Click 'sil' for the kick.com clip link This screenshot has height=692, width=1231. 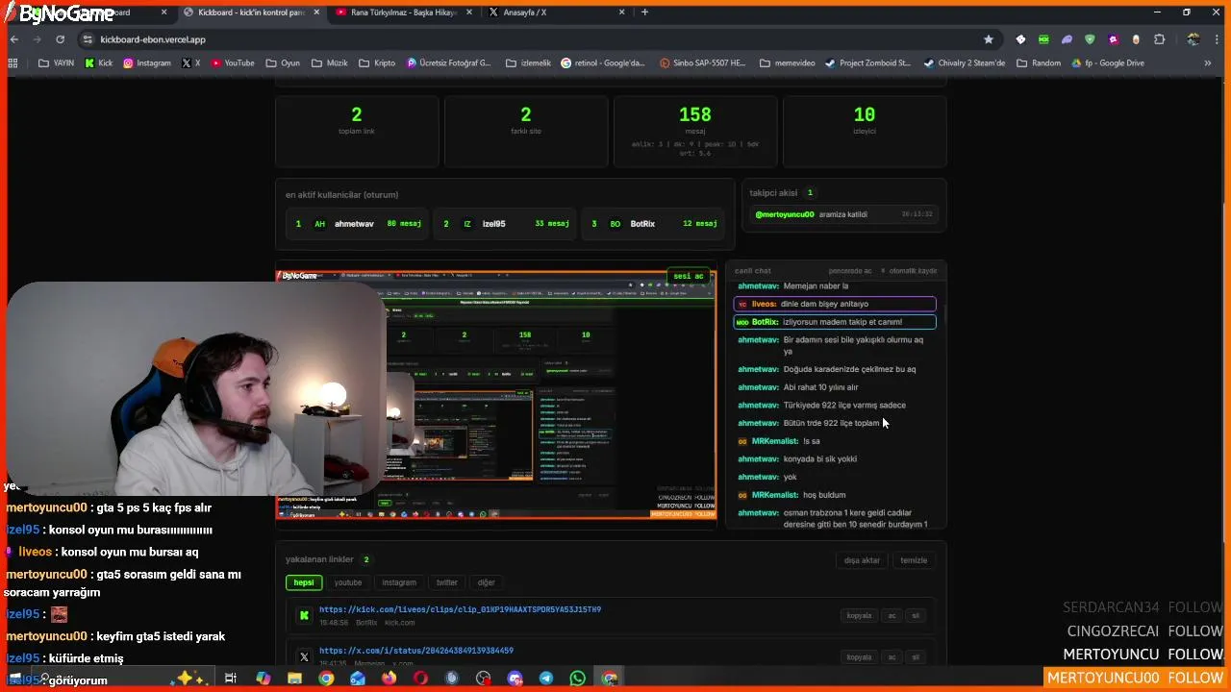(916, 615)
